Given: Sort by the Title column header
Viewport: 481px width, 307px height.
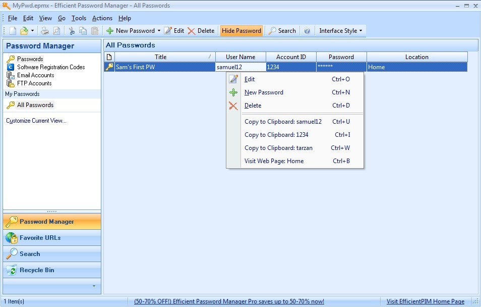Looking at the screenshot, I should [165, 57].
